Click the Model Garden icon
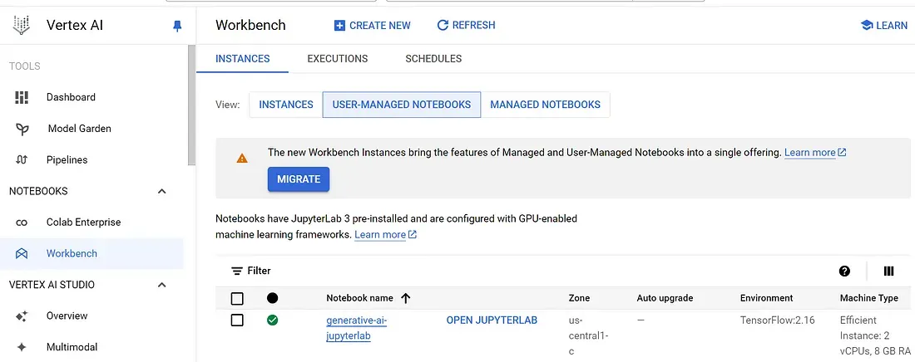 (x=22, y=129)
